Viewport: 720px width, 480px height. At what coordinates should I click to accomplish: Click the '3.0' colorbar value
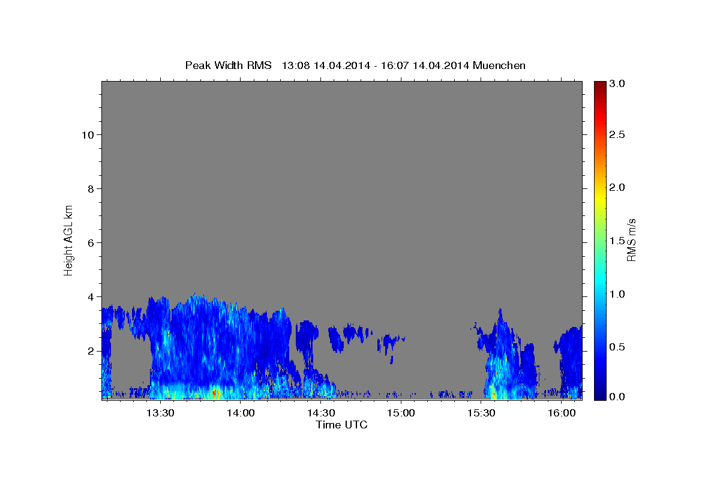pos(616,83)
